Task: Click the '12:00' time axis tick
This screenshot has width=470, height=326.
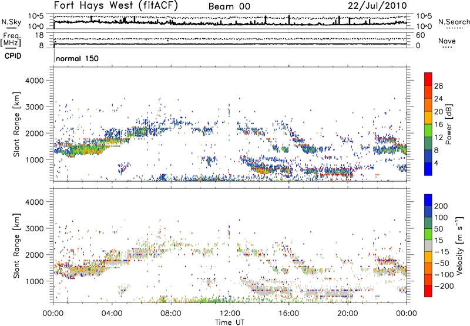Action: 230,314
